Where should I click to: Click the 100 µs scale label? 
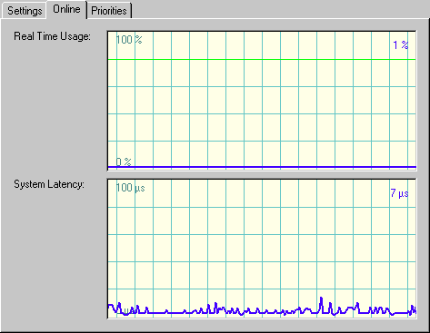point(131,188)
